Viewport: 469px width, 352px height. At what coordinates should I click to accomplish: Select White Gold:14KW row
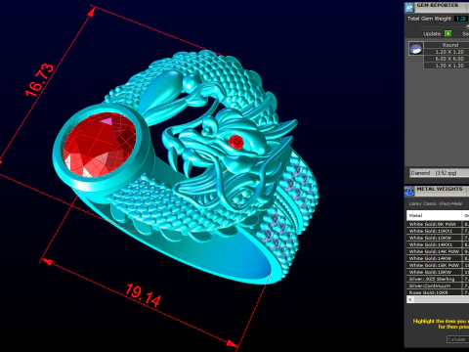tap(438, 258)
